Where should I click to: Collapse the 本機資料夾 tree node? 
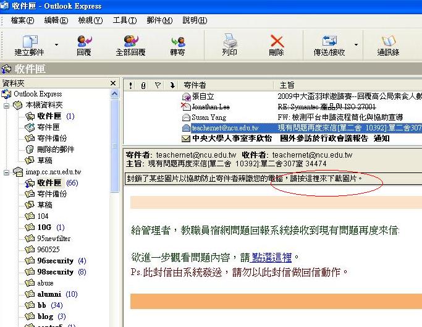pyautogui.click(x=7, y=105)
